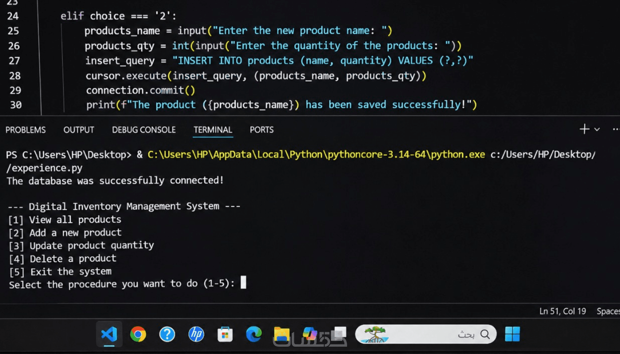Click line number 28 in the gutter
Screen dimensions: 620x354
pos(15,76)
